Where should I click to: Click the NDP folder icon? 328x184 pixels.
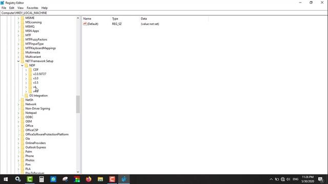tap(26, 65)
